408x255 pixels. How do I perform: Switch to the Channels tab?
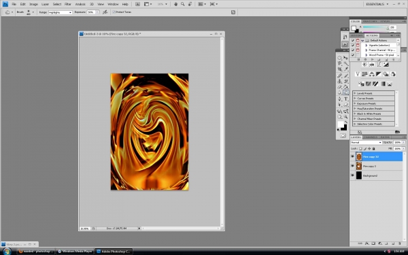pos(371,137)
